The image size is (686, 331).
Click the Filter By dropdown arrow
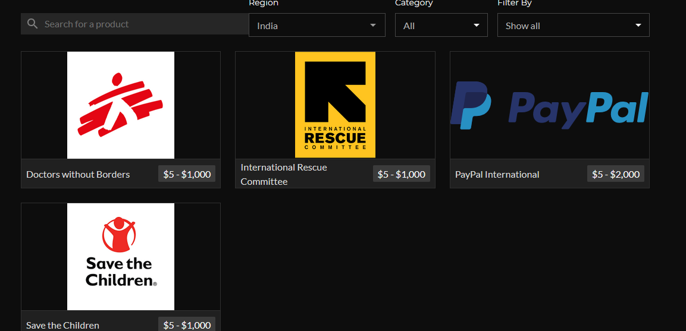(x=638, y=26)
